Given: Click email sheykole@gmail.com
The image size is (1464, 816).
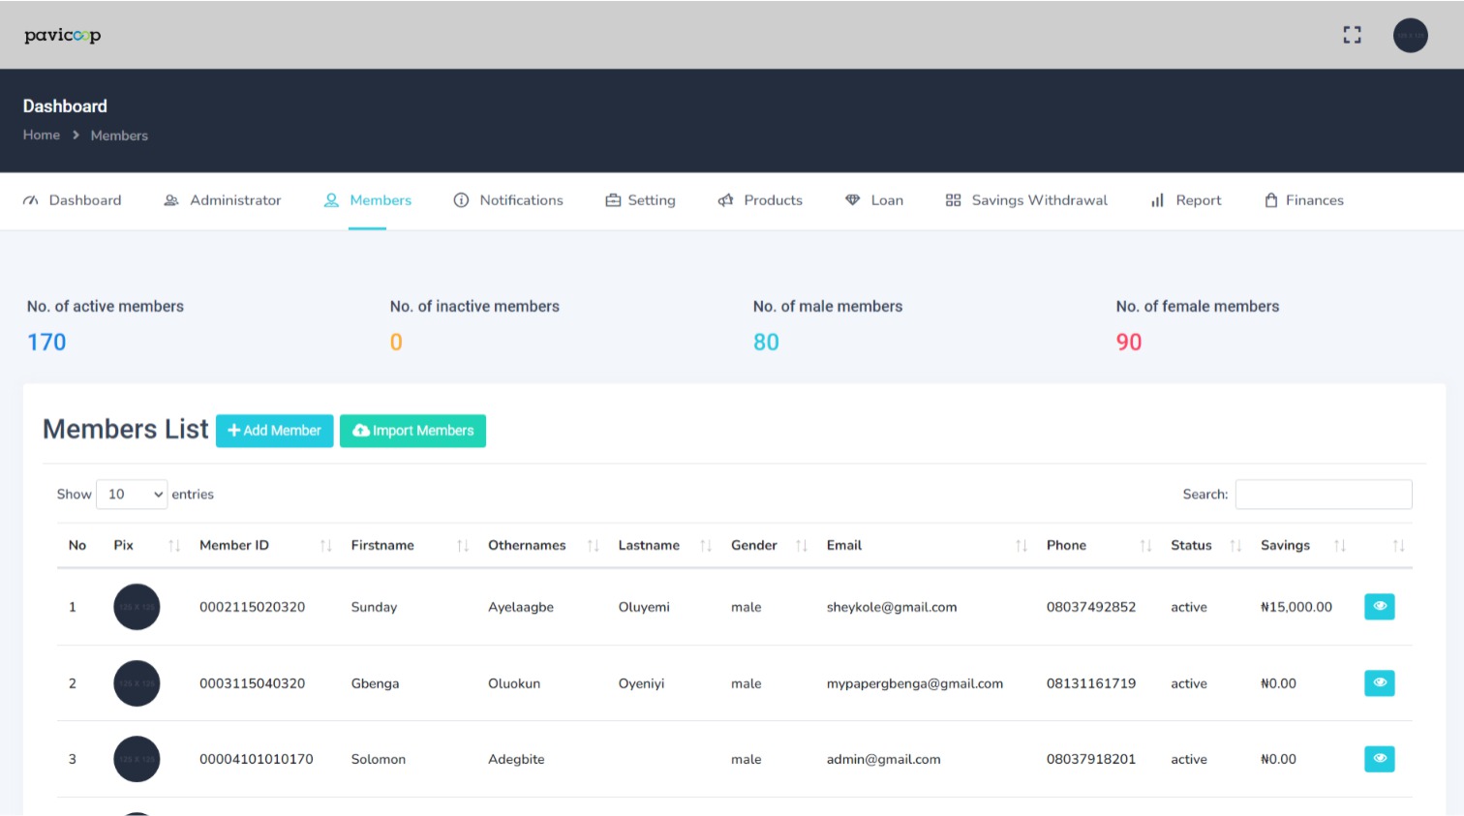Looking at the screenshot, I should [892, 607].
